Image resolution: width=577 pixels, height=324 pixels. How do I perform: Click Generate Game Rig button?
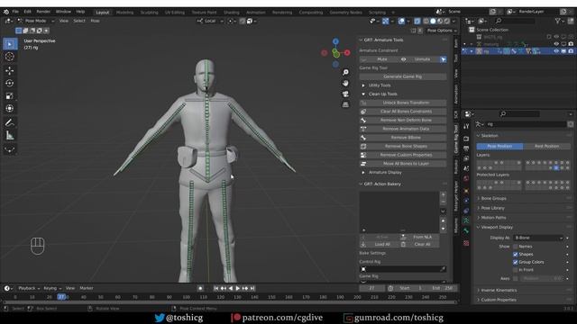click(403, 76)
